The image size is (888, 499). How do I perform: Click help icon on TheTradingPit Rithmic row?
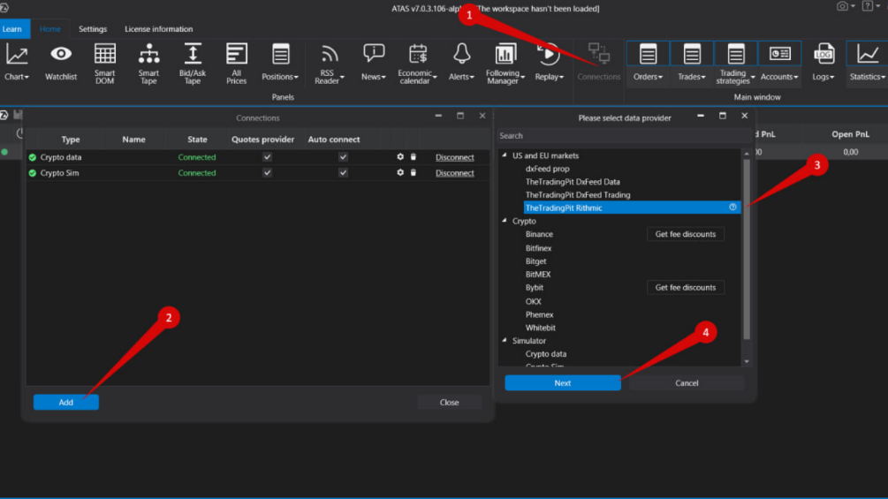[x=732, y=207]
